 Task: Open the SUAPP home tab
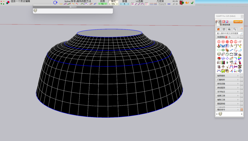(219, 29)
